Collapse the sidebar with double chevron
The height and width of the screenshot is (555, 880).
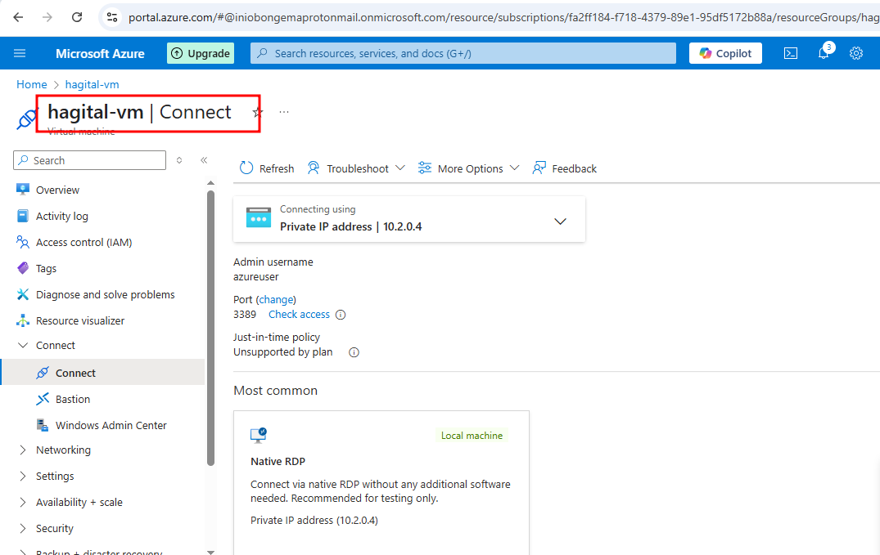[205, 160]
